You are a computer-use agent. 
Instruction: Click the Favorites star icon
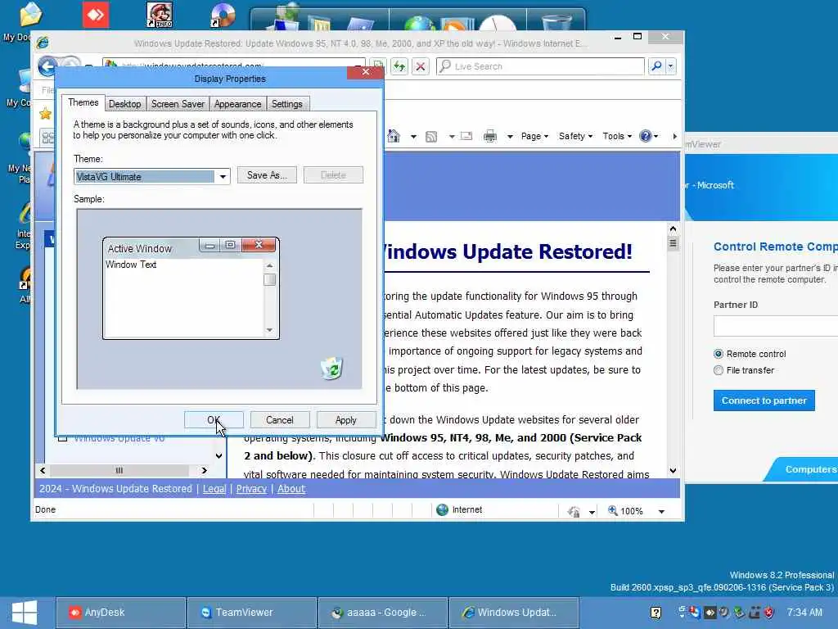(46, 113)
